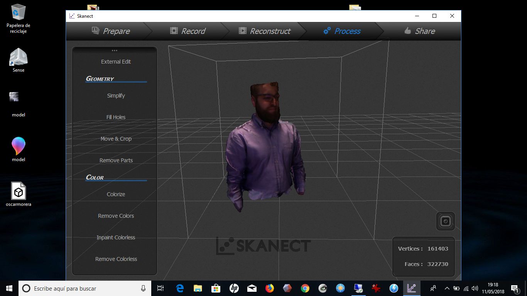The width and height of the screenshot is (527, 296).
Task: Open Google Chrome from the taskbar
Action: click(305, 288)
